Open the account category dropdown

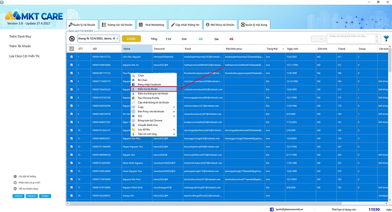pyautogui.click(x=98, y=39)
